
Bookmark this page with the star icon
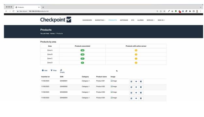(x=164, y=11)
